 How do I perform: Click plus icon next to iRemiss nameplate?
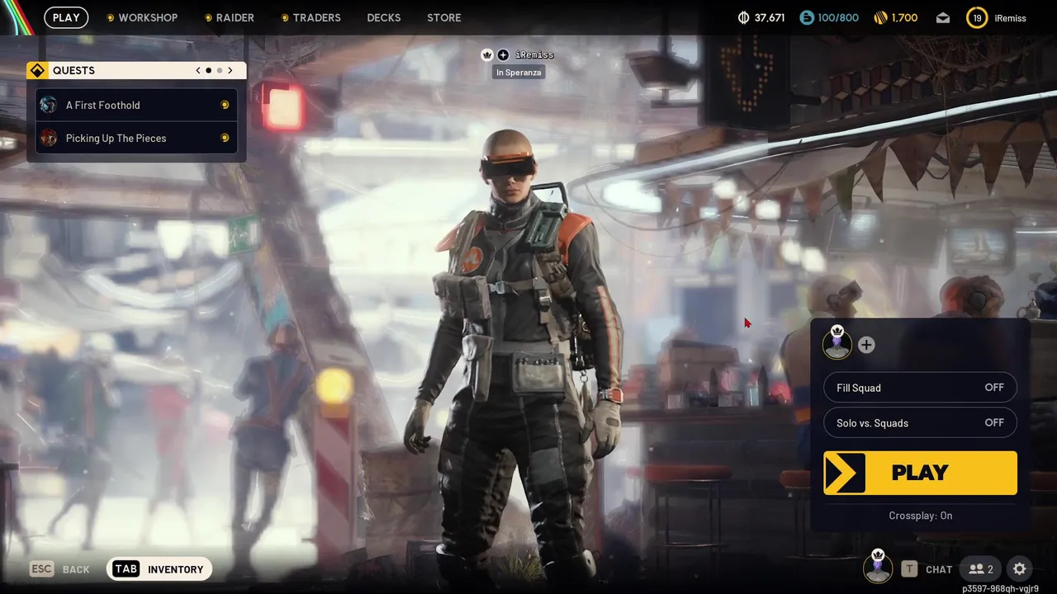tap(503, 54)
